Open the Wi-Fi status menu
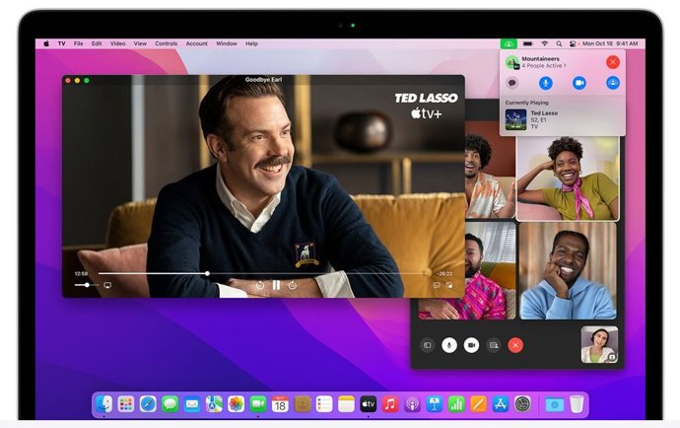 (545, 43)
